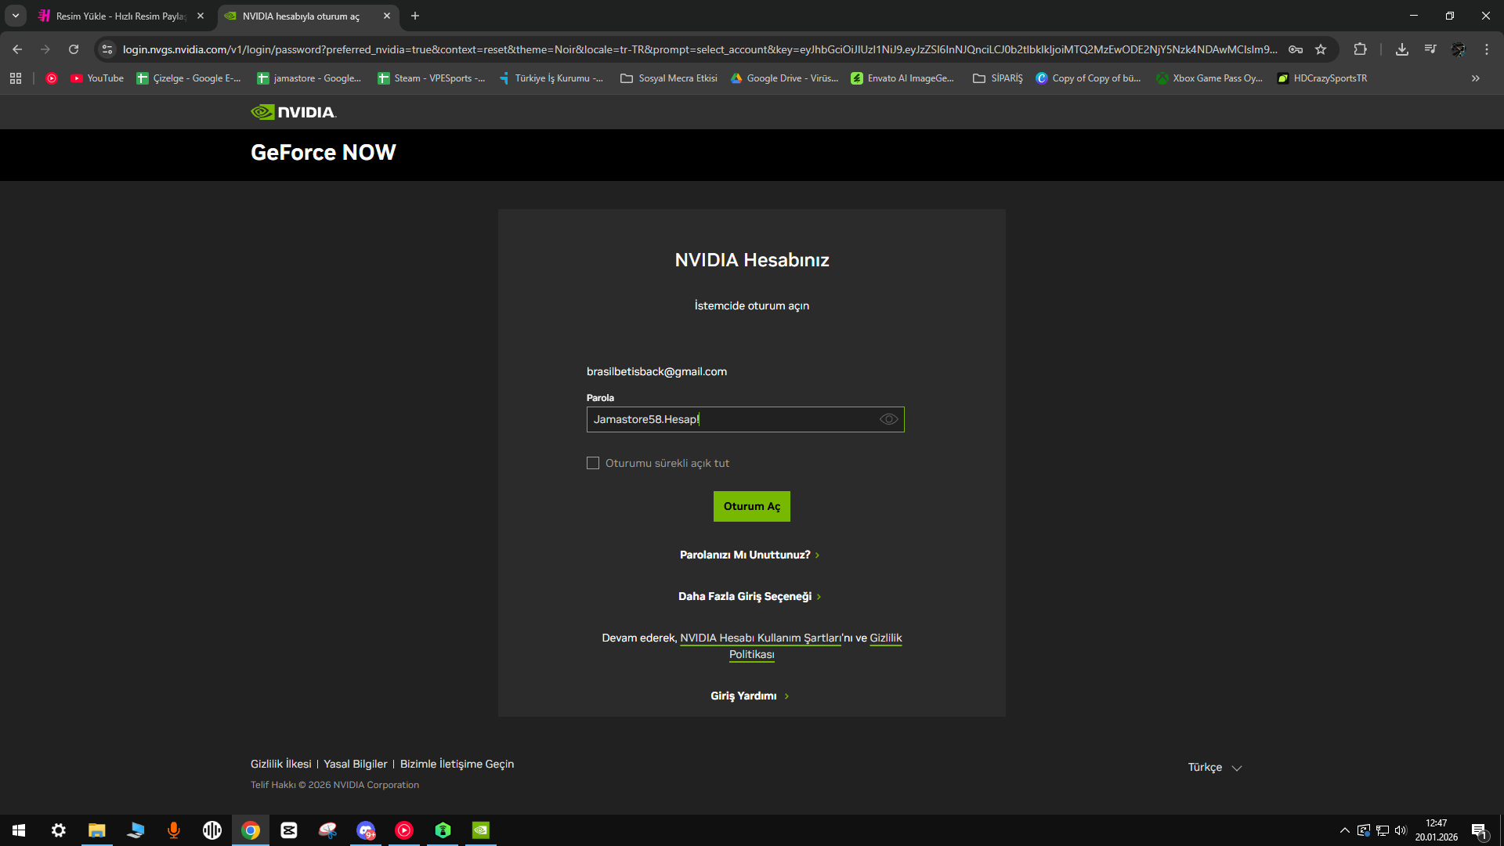
Task: Open the password manager key icon
Action: point(1296,49)
